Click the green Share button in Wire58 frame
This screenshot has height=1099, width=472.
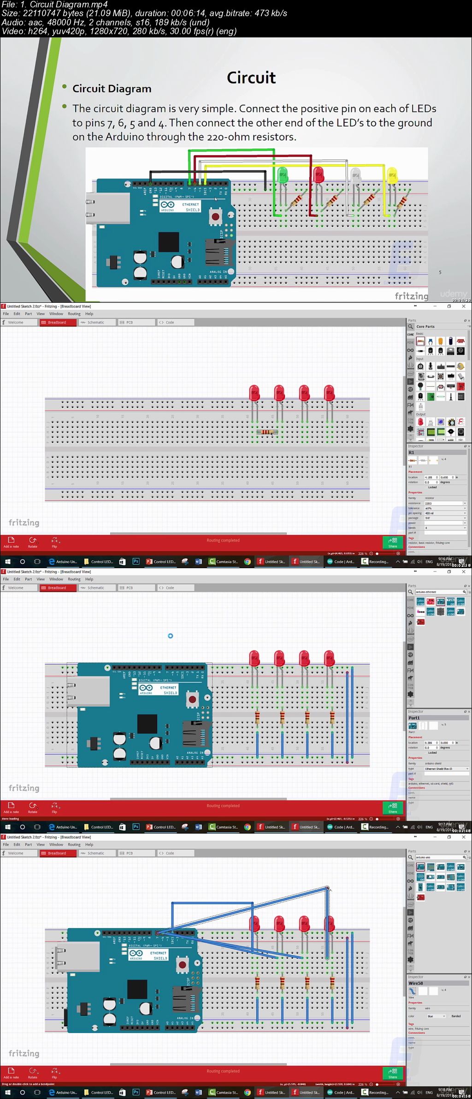pyautogui.click(x=393, y=1073)
